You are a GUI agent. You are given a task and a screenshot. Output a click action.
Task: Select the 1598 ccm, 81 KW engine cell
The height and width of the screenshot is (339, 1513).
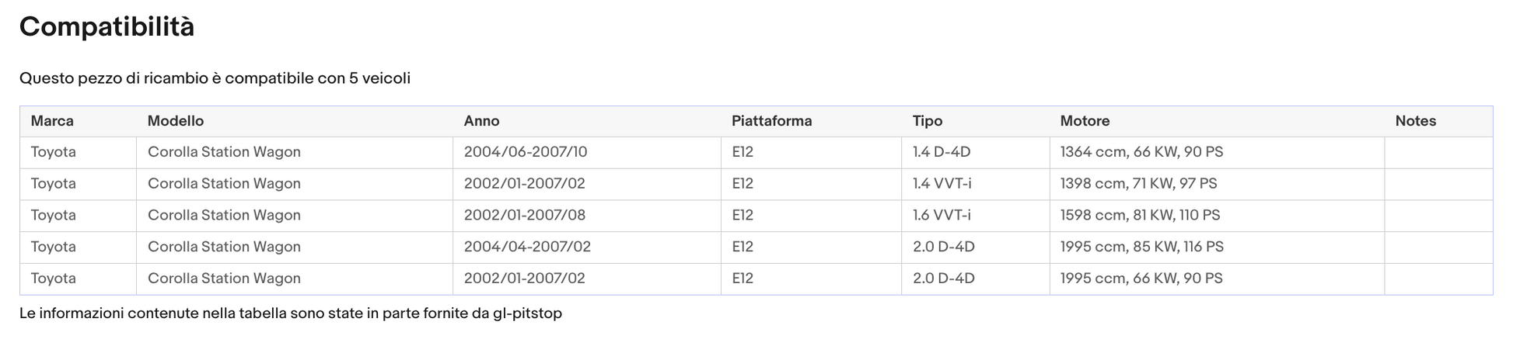pyautogui.click(x=1217, y=216)
